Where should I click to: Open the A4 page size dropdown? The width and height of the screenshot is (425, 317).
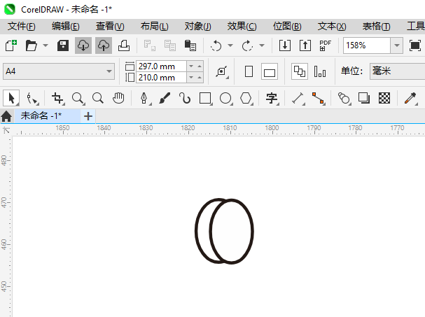coord(59,71)
